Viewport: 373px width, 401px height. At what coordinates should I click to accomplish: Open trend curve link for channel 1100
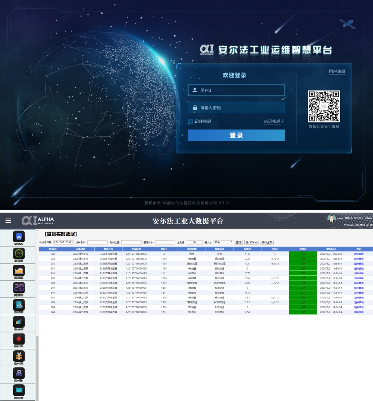pos(359,259)
